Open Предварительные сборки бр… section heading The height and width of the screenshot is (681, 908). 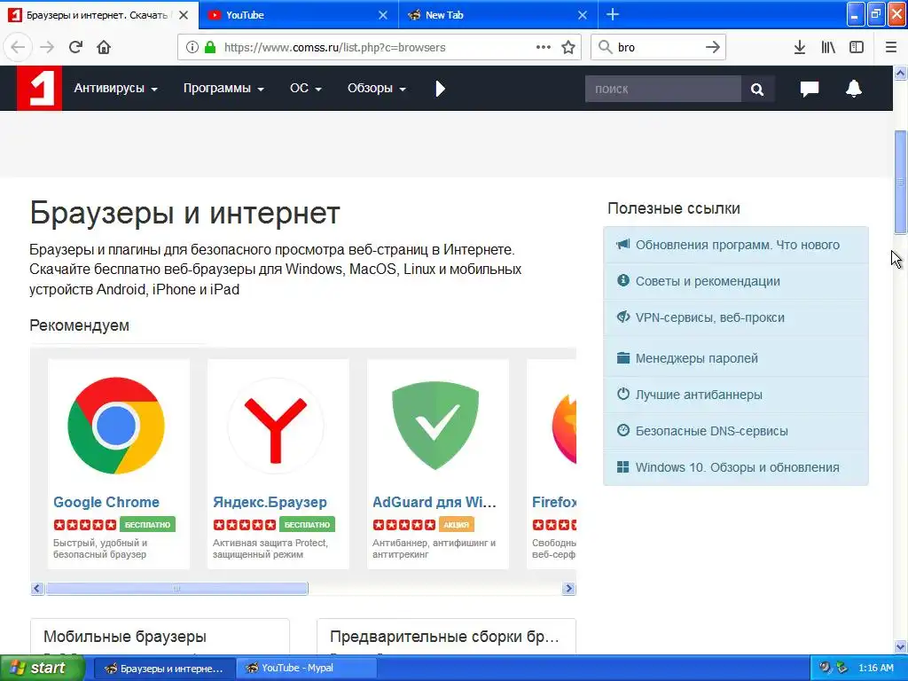click(444, 637)
